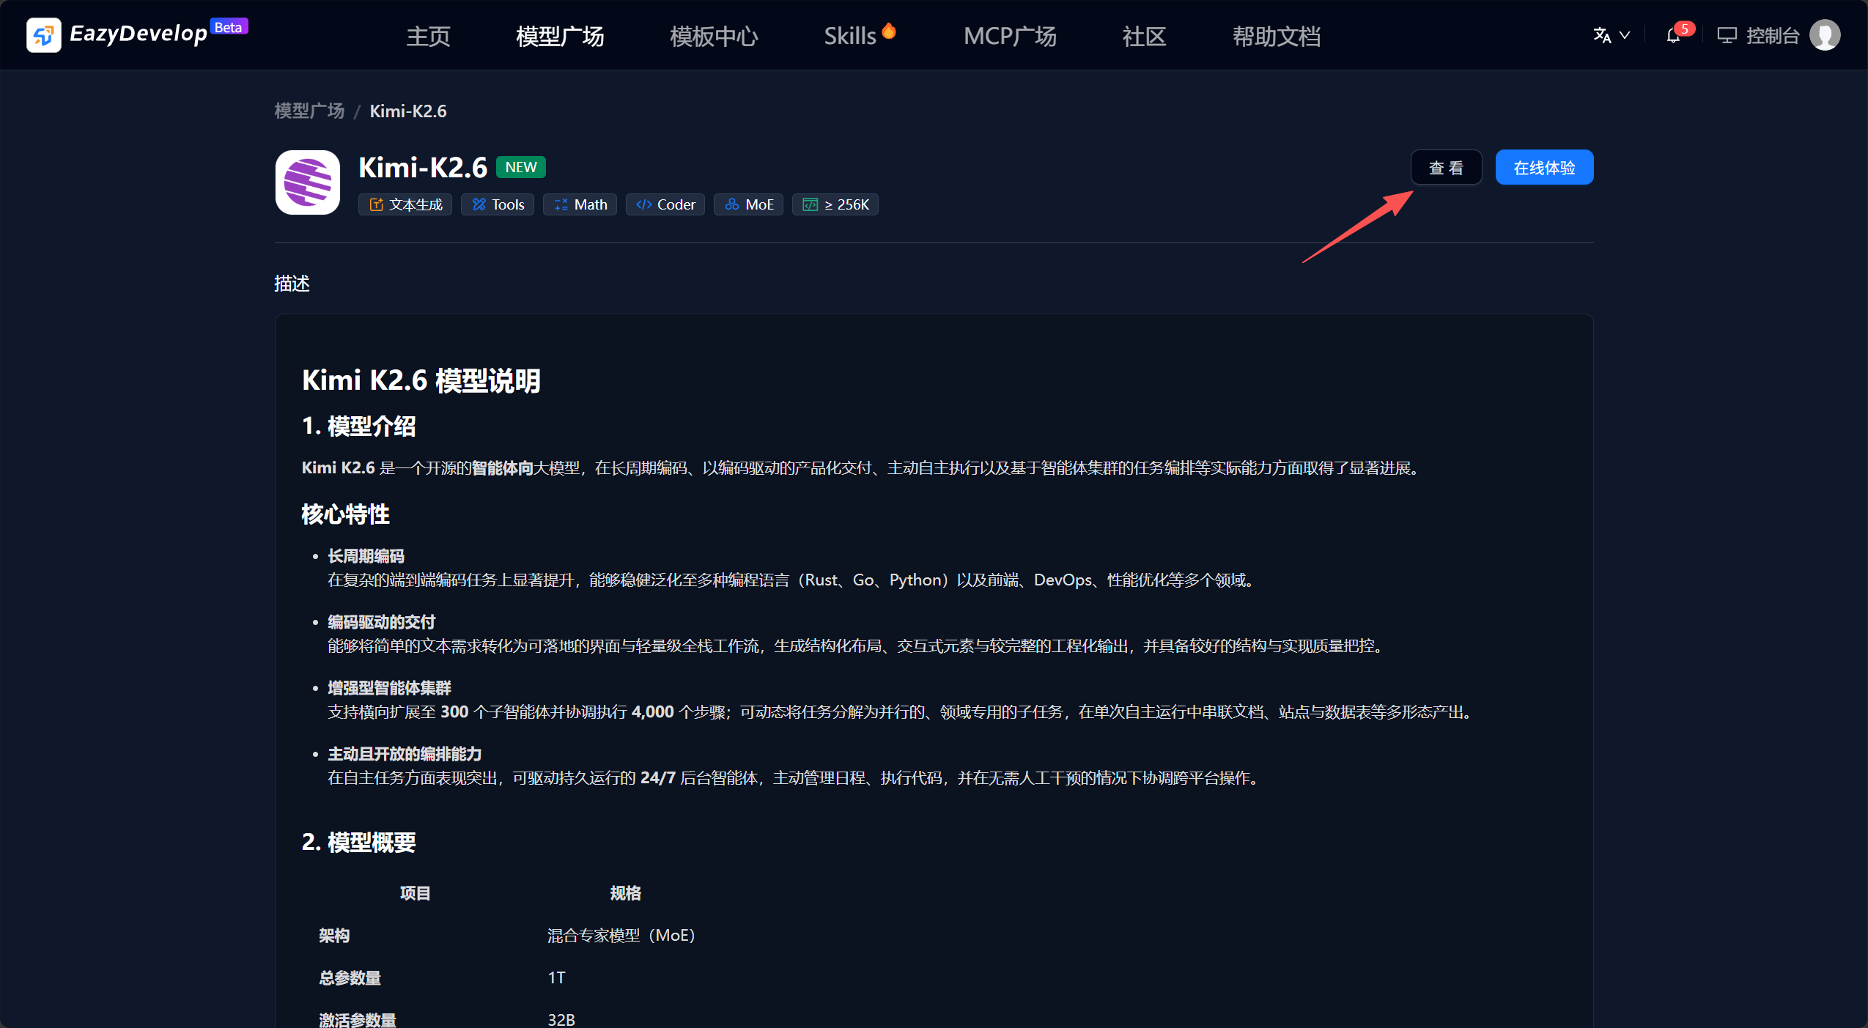Click the 架构 table cell
Viewport: 1868px width, 1028px height.
(334, 936)
